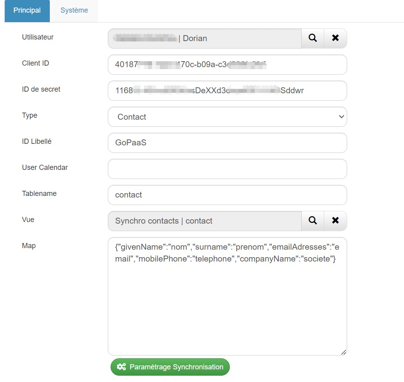Screen dimensions: 404x382
Task: Click the ID de secret label
Action: (41, 89)
